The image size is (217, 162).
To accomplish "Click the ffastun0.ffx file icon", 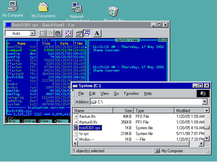I will pos(76,122).
